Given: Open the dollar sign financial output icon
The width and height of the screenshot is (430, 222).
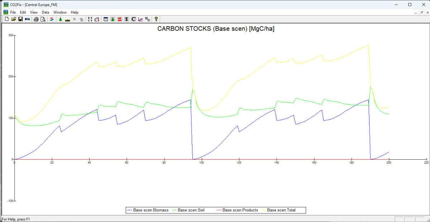Looking at the screenshot, I should [x=126, y=19].
